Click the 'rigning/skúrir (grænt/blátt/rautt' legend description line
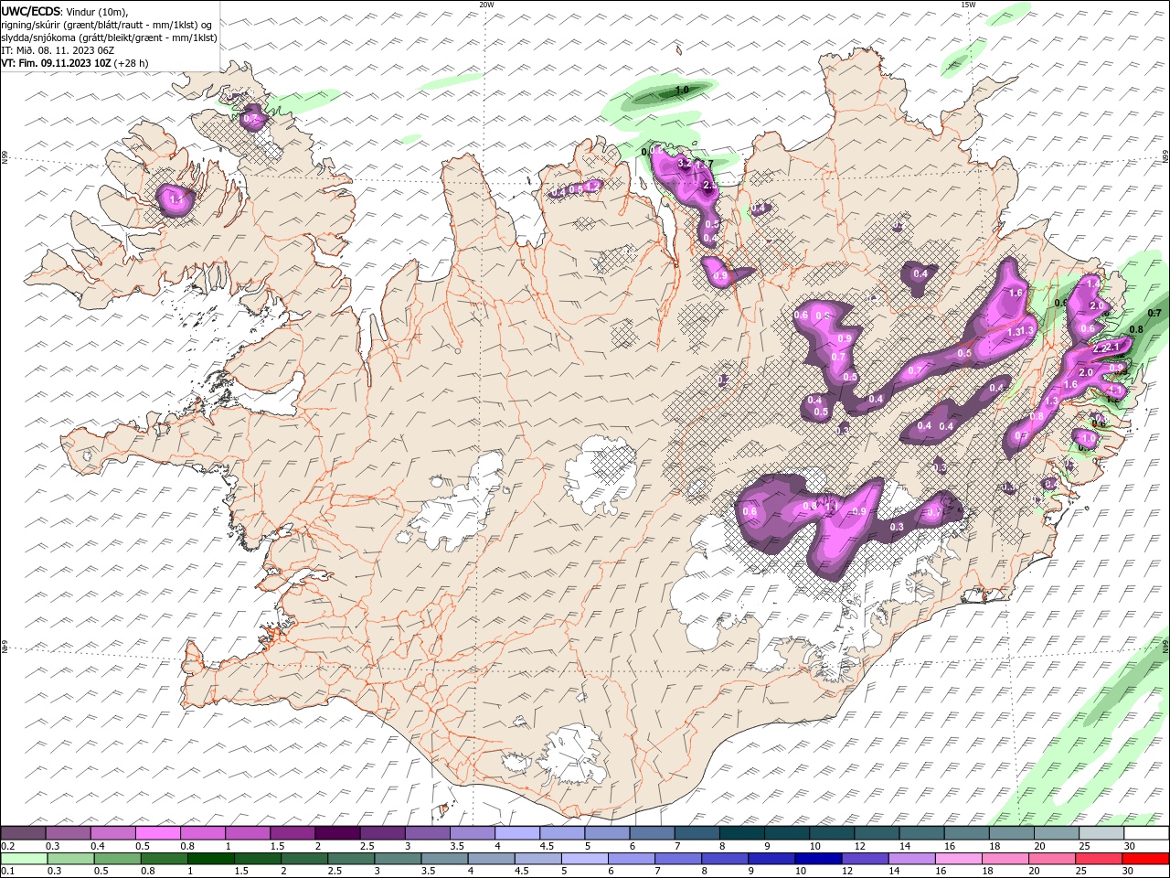The height and width of the screenshot is (878, 1170). (x=108, y=25)
